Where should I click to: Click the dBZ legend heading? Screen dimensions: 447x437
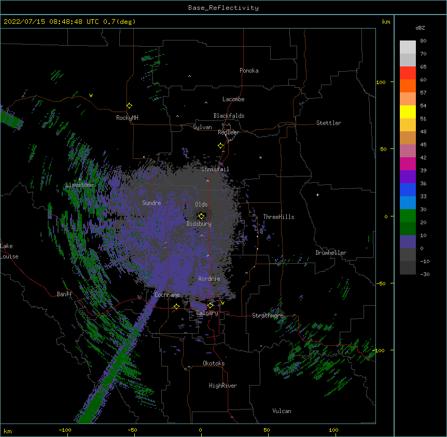coord(420,28)
